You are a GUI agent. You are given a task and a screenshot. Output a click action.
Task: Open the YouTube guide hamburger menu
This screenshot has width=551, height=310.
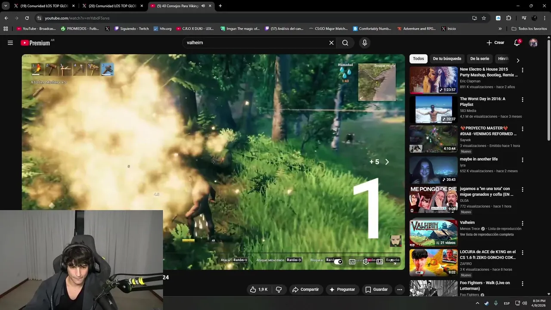[10, 43]
